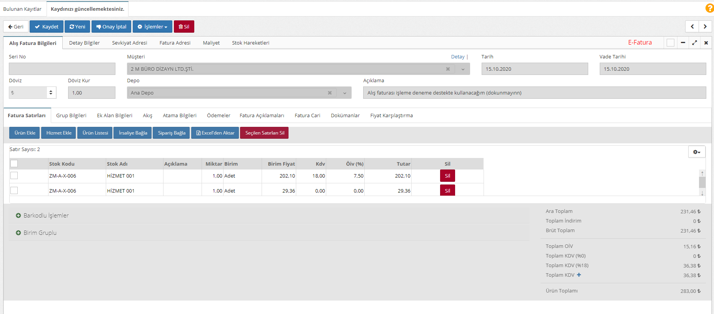Clear the Müşteri field selection
The width and height of the screenshot is (714, 314).
(x=448, y=69)
